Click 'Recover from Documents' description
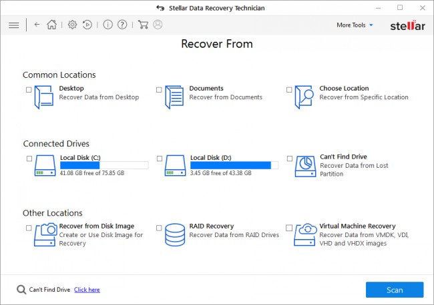 (226, 97)
